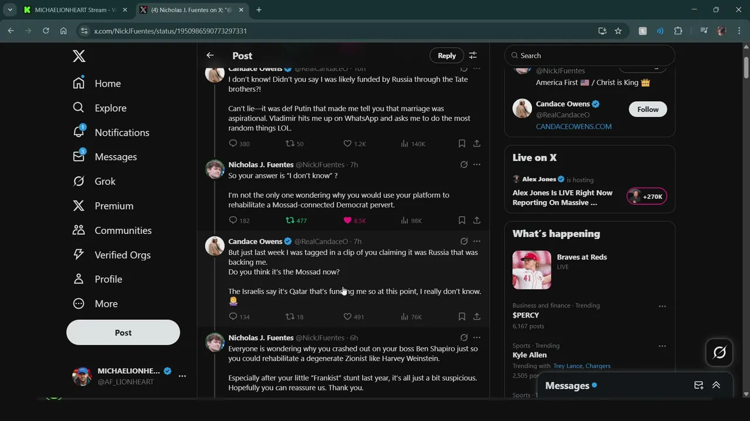Bookmark this page with star icon
Screen dimensions: 750x421
click(x=618, y=31)
